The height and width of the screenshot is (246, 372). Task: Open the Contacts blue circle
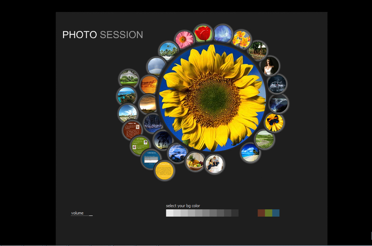tap(151, 159)
